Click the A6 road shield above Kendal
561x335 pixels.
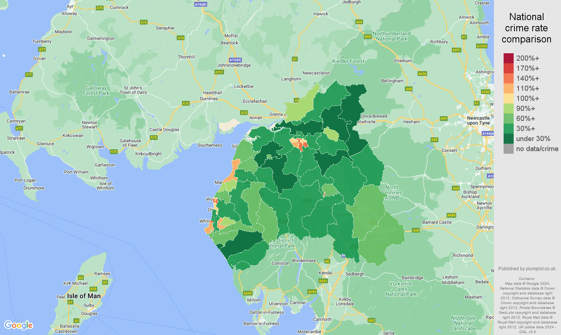pos(327,261)
